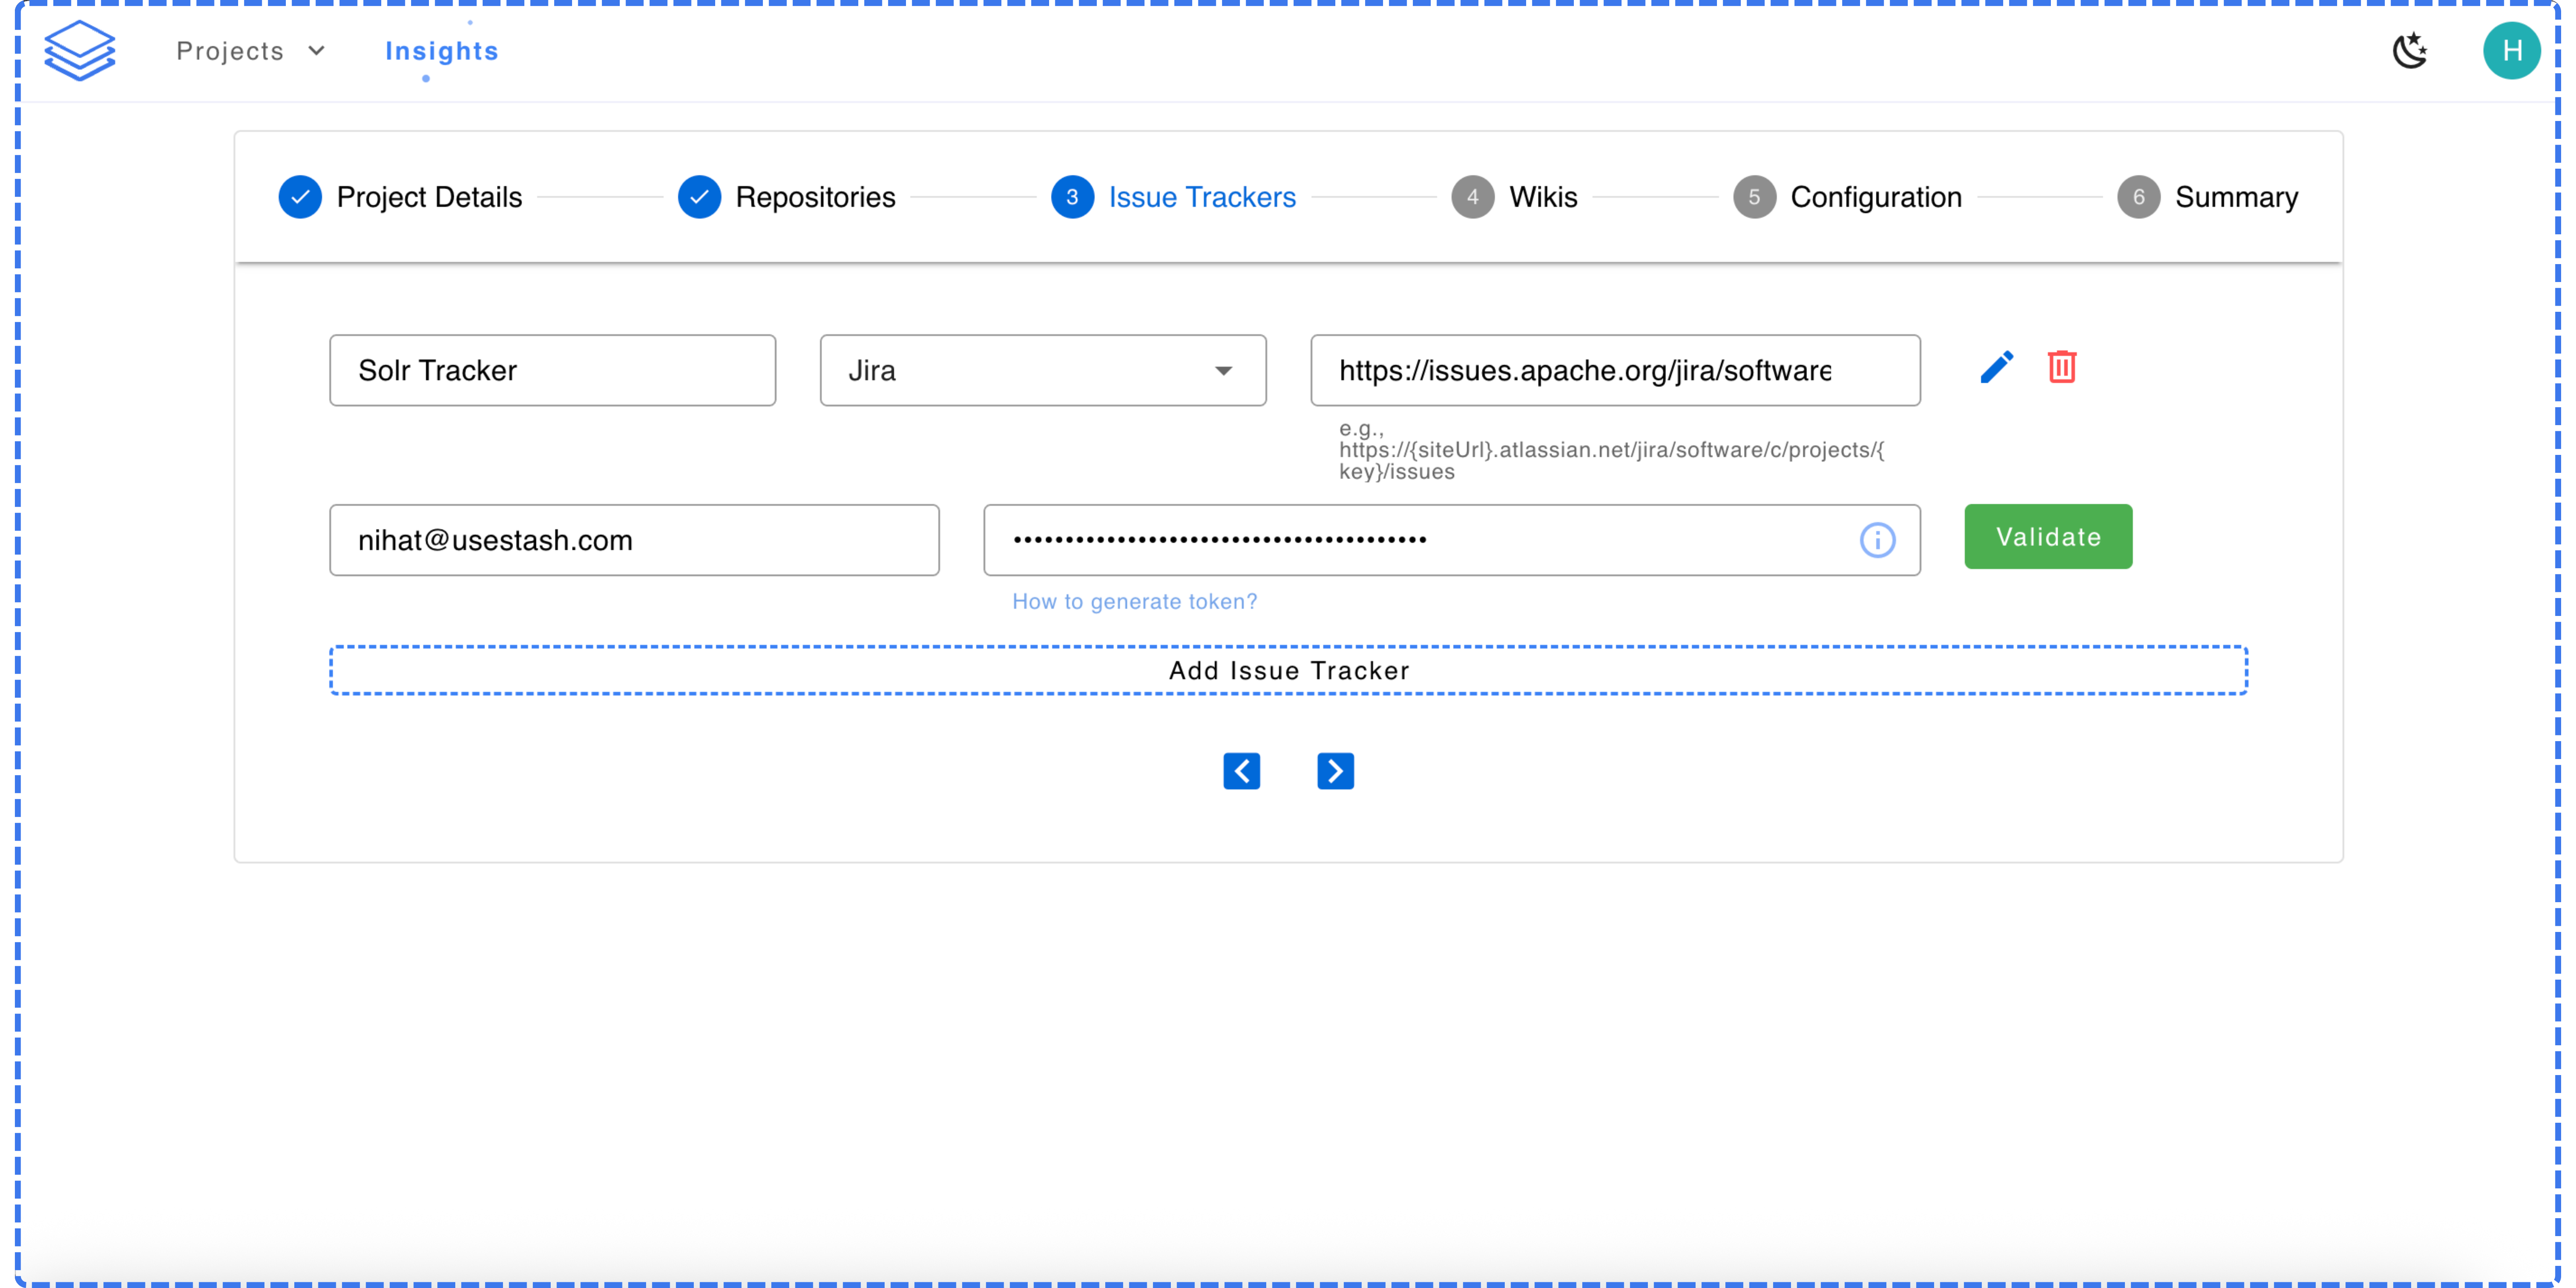Focus the Solr Tracker name field
Image resolution: width=2576 pixels, height=1288 pixels.
pyautogui.click(x=552, y=371)
